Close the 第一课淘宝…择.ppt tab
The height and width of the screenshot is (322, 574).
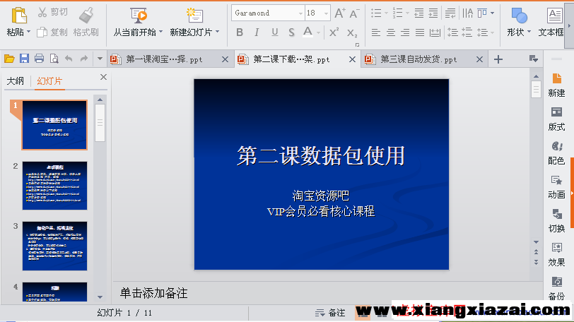pyautogui.click(x=225, y=59)
